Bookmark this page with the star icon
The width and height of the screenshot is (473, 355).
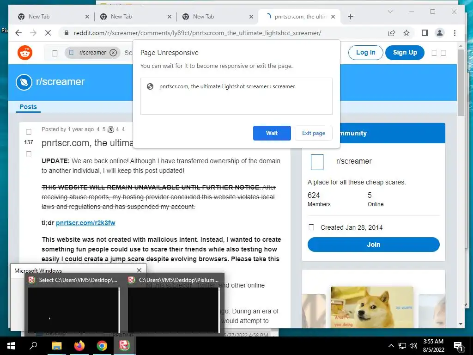pos(406,33)
